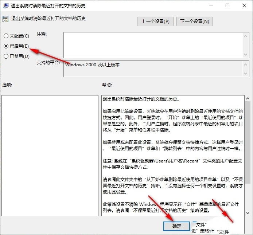Click the '帮助:' label
Viewport: 253px width, 235px height.
(x=107, y=85)
